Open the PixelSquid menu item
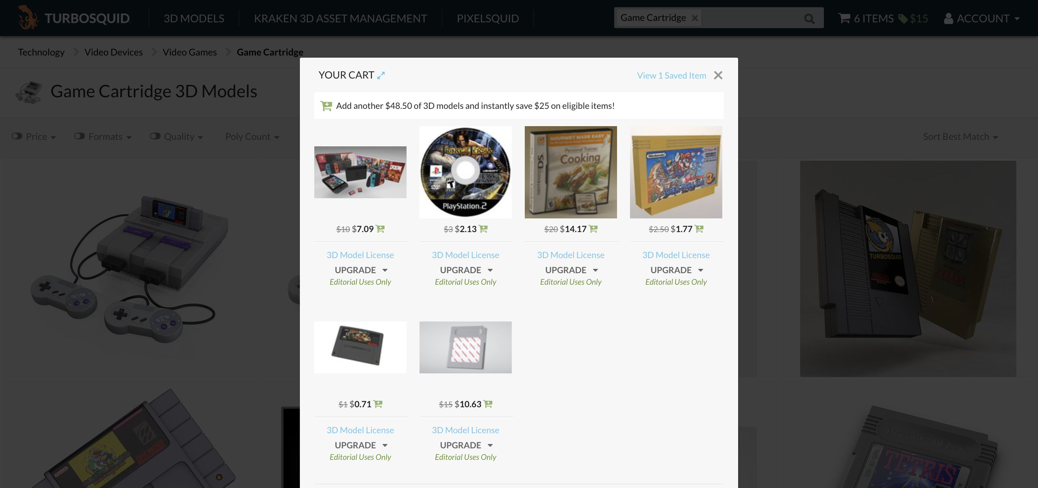 pos(488,18)
